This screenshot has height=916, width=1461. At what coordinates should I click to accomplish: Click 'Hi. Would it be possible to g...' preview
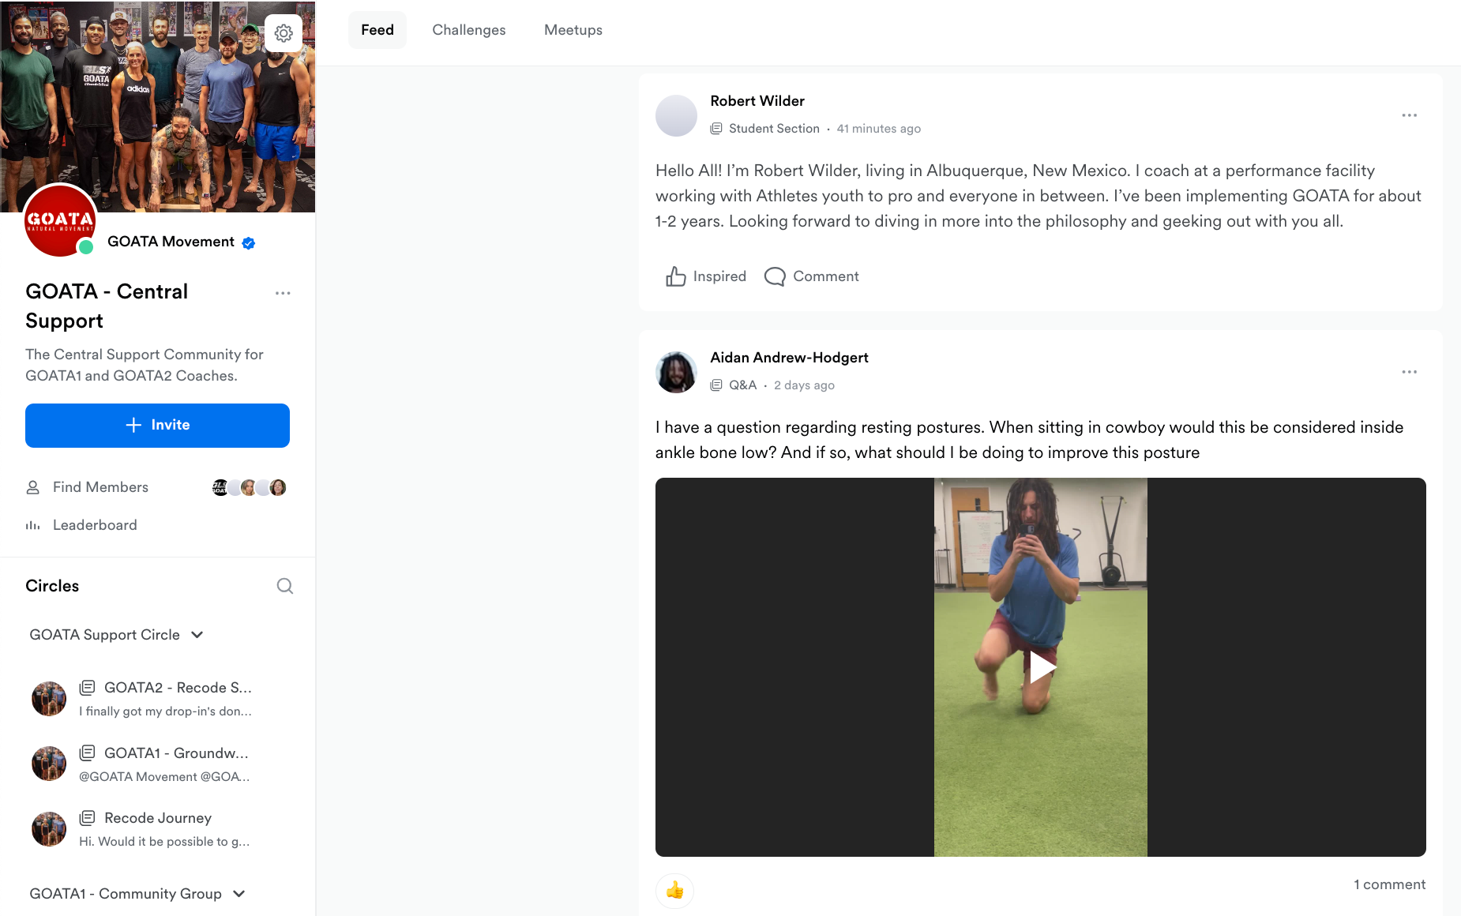click(164, 842)
